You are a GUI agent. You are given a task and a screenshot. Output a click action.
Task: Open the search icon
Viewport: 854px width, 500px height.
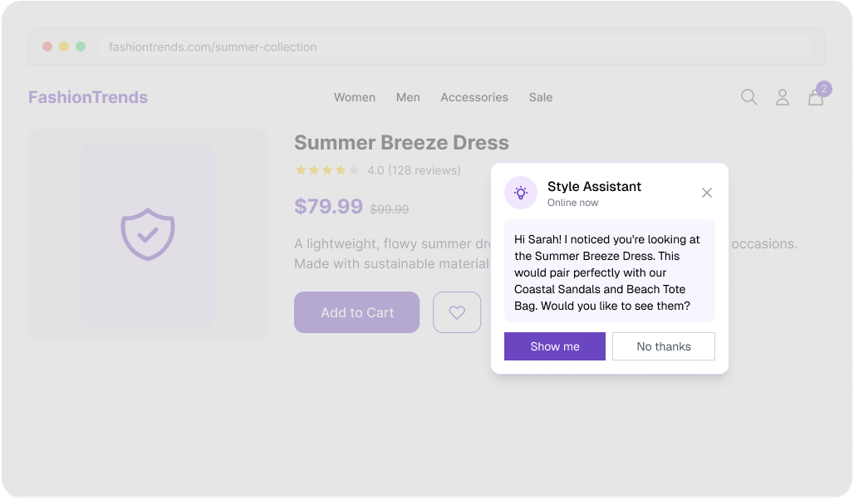coord(748,97)
